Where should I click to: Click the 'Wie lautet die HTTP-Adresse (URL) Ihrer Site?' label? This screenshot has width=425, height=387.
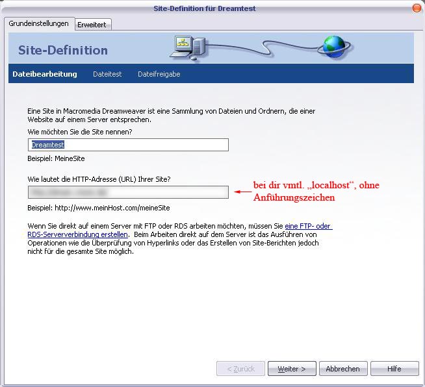pyautogui.click(x=99, y=179)
